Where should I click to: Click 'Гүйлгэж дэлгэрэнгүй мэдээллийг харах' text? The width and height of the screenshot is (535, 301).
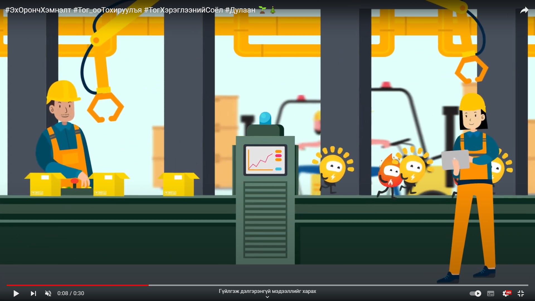click(x=267, y=291)
